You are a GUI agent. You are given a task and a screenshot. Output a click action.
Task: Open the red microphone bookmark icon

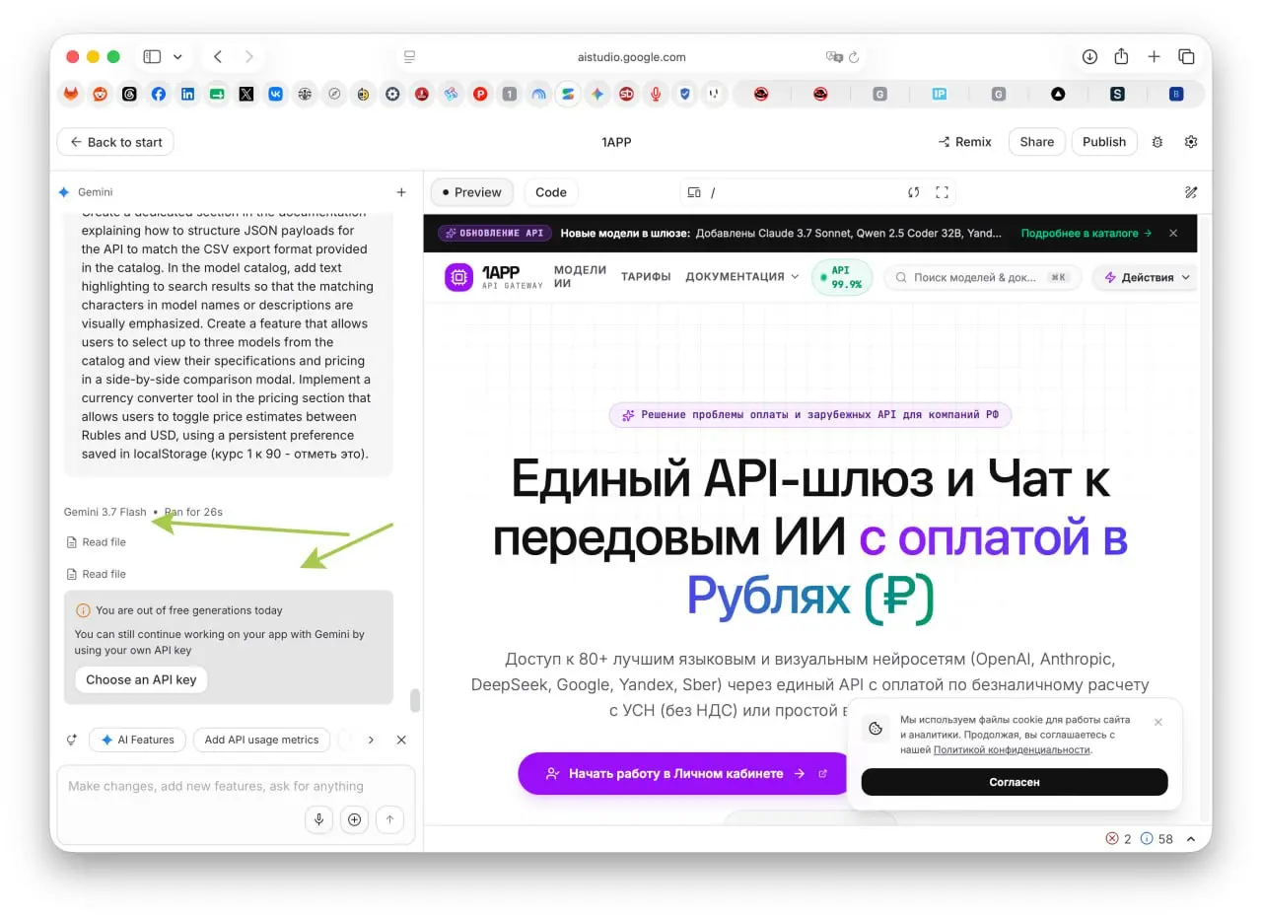point(656,95)
